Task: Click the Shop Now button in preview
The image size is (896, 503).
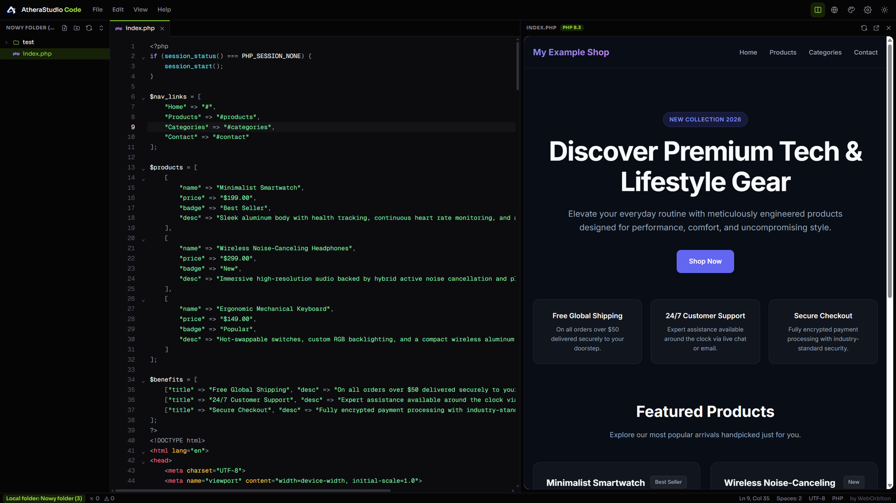Action: tap(705, 261)
